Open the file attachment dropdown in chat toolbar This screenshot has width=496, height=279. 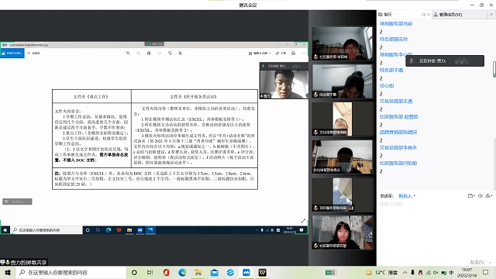pos(471,196)
